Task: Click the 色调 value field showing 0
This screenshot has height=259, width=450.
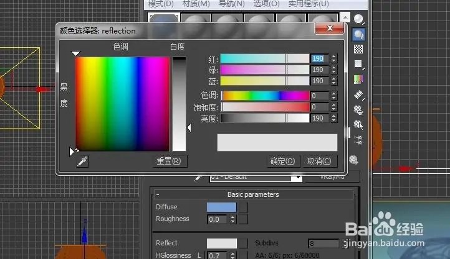Action: [319, 96]
